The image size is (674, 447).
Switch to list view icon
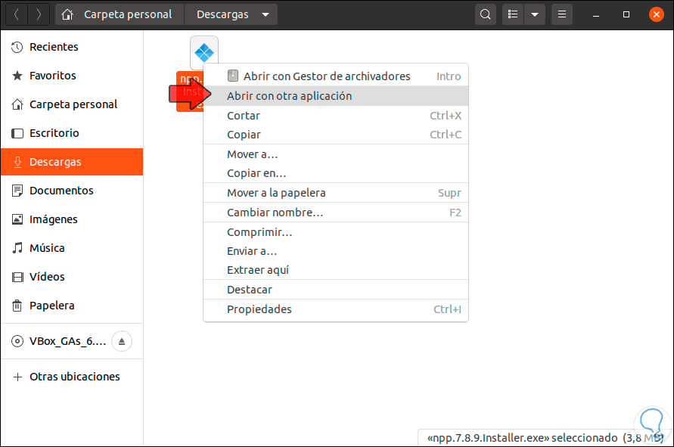pyautogui.click(x=512, y=14)
